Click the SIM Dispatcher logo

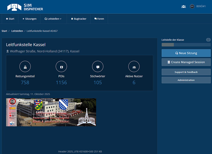(x=25, y=7)
